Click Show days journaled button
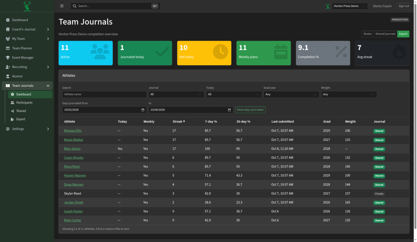 [x=250, y=110]
